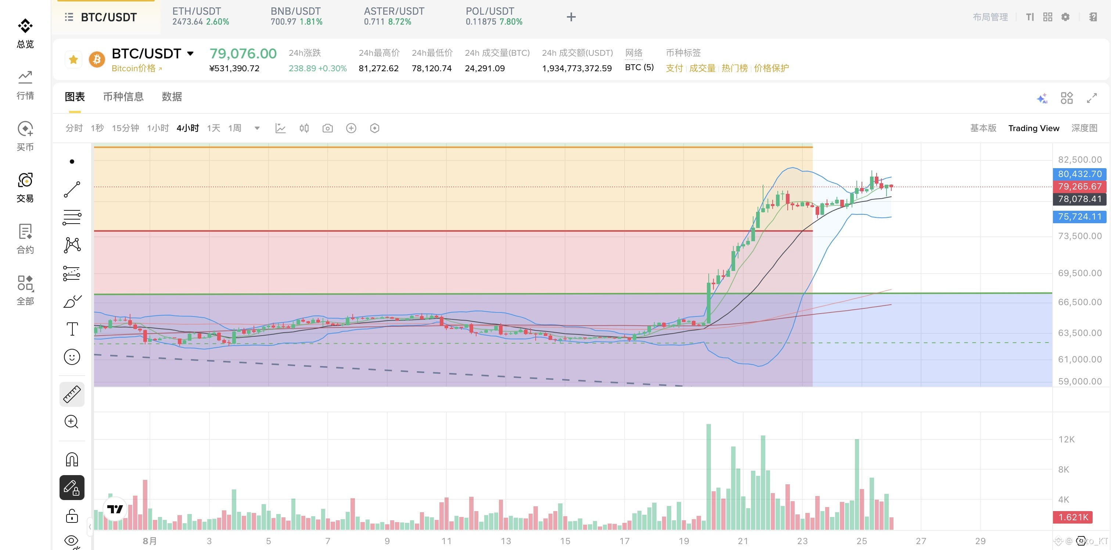Viewport: 1111px width, 550px height.
Task: Select the zoom in tool
Action: pos(72,421)
